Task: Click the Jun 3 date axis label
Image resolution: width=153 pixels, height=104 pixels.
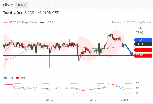Action: (x=125, y=100)
